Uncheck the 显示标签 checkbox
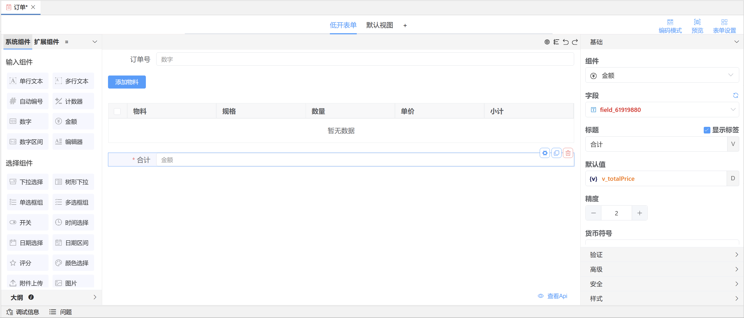The height and width of the screenshot is (318, 744). tap(706, 130)
